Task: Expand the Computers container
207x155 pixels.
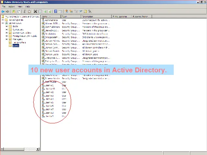Action: [6, 29]
